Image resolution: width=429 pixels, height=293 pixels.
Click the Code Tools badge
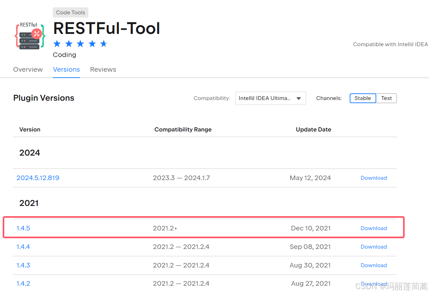click(x=70, y=12)
